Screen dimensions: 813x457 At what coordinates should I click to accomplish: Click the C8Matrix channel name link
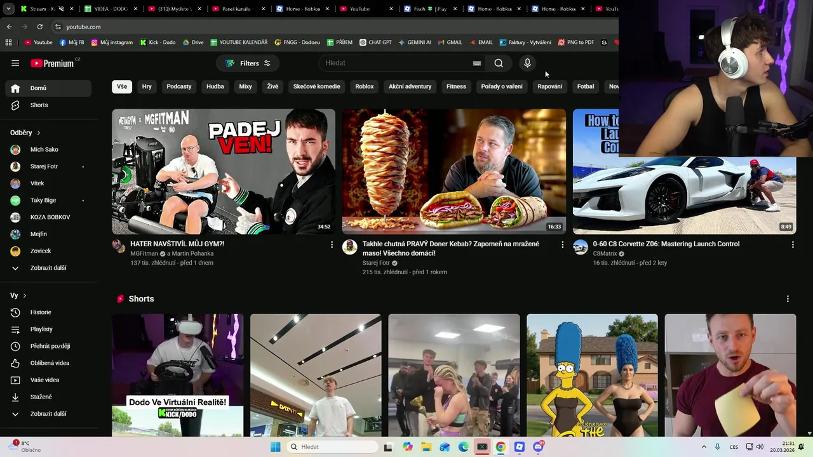click(x=605, y=254)
